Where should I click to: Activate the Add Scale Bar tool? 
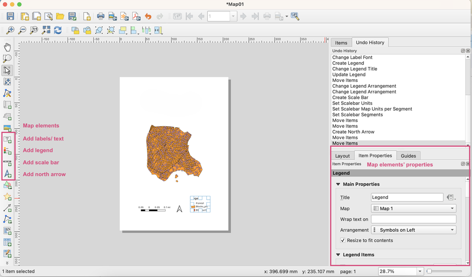pyautogui.click(x=7, y=163)
